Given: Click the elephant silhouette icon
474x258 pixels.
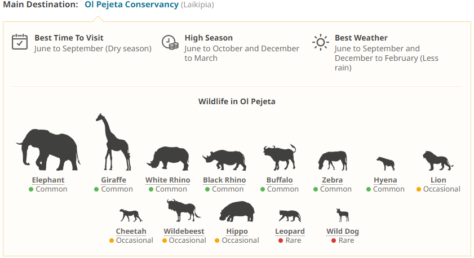Looking at the screenshot, I should 48,150.
